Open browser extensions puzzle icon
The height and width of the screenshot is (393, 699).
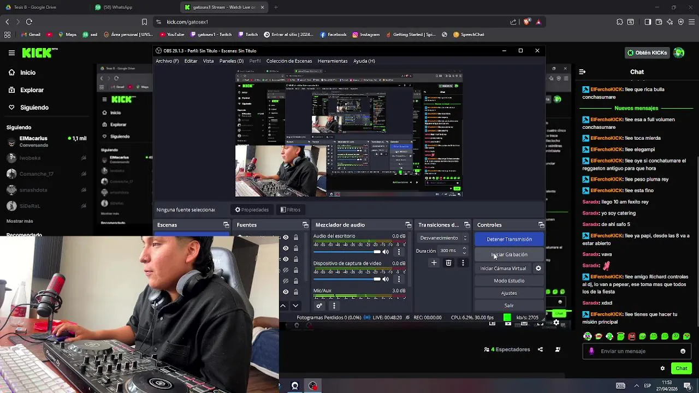point(620,22)
